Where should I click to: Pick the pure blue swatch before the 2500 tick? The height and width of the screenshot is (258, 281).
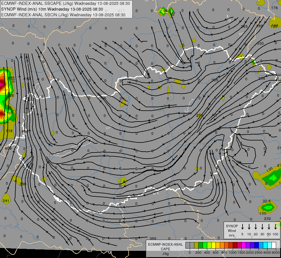(257, 245)
